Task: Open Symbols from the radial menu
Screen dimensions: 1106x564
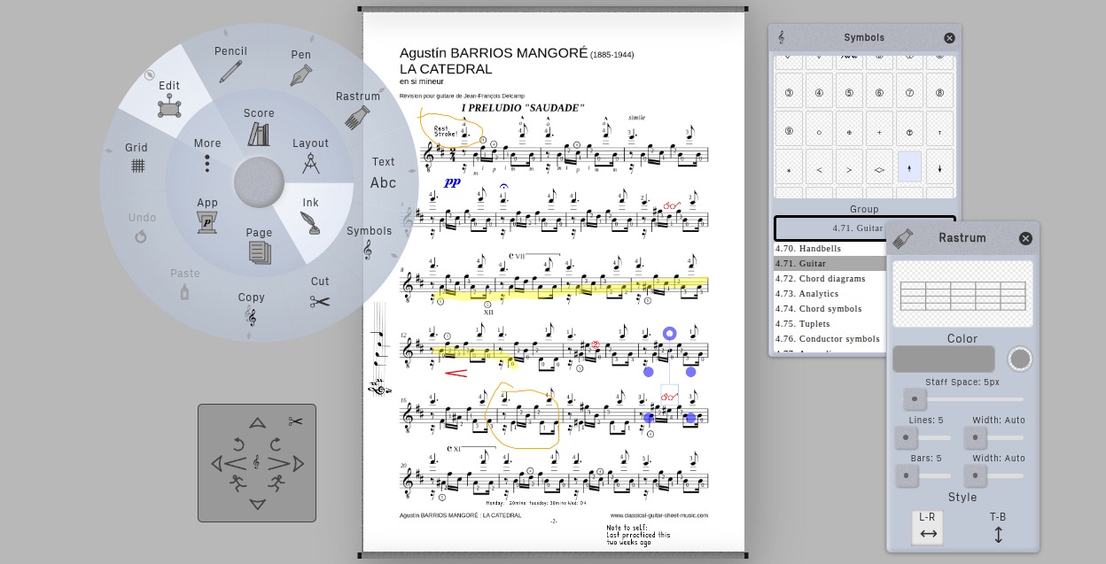Action: click(x=369, y=242)
